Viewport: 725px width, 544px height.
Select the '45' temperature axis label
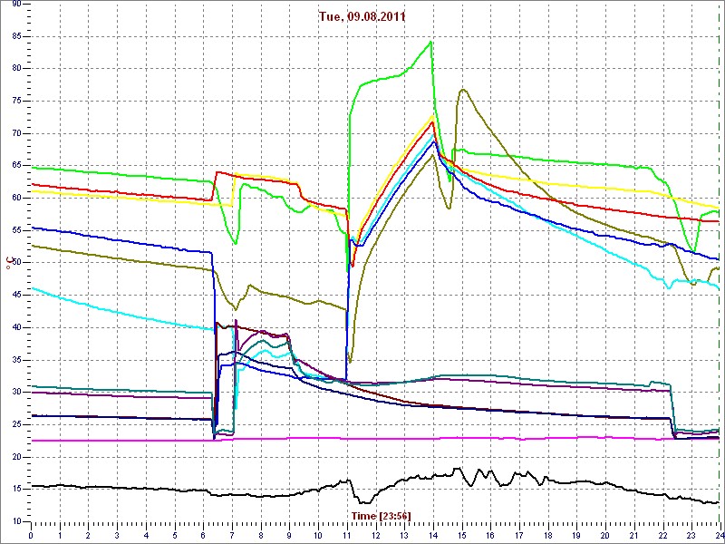click(14, 296)
